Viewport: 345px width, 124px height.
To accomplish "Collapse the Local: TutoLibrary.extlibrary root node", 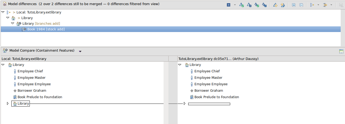I will [x=3, y=12].
